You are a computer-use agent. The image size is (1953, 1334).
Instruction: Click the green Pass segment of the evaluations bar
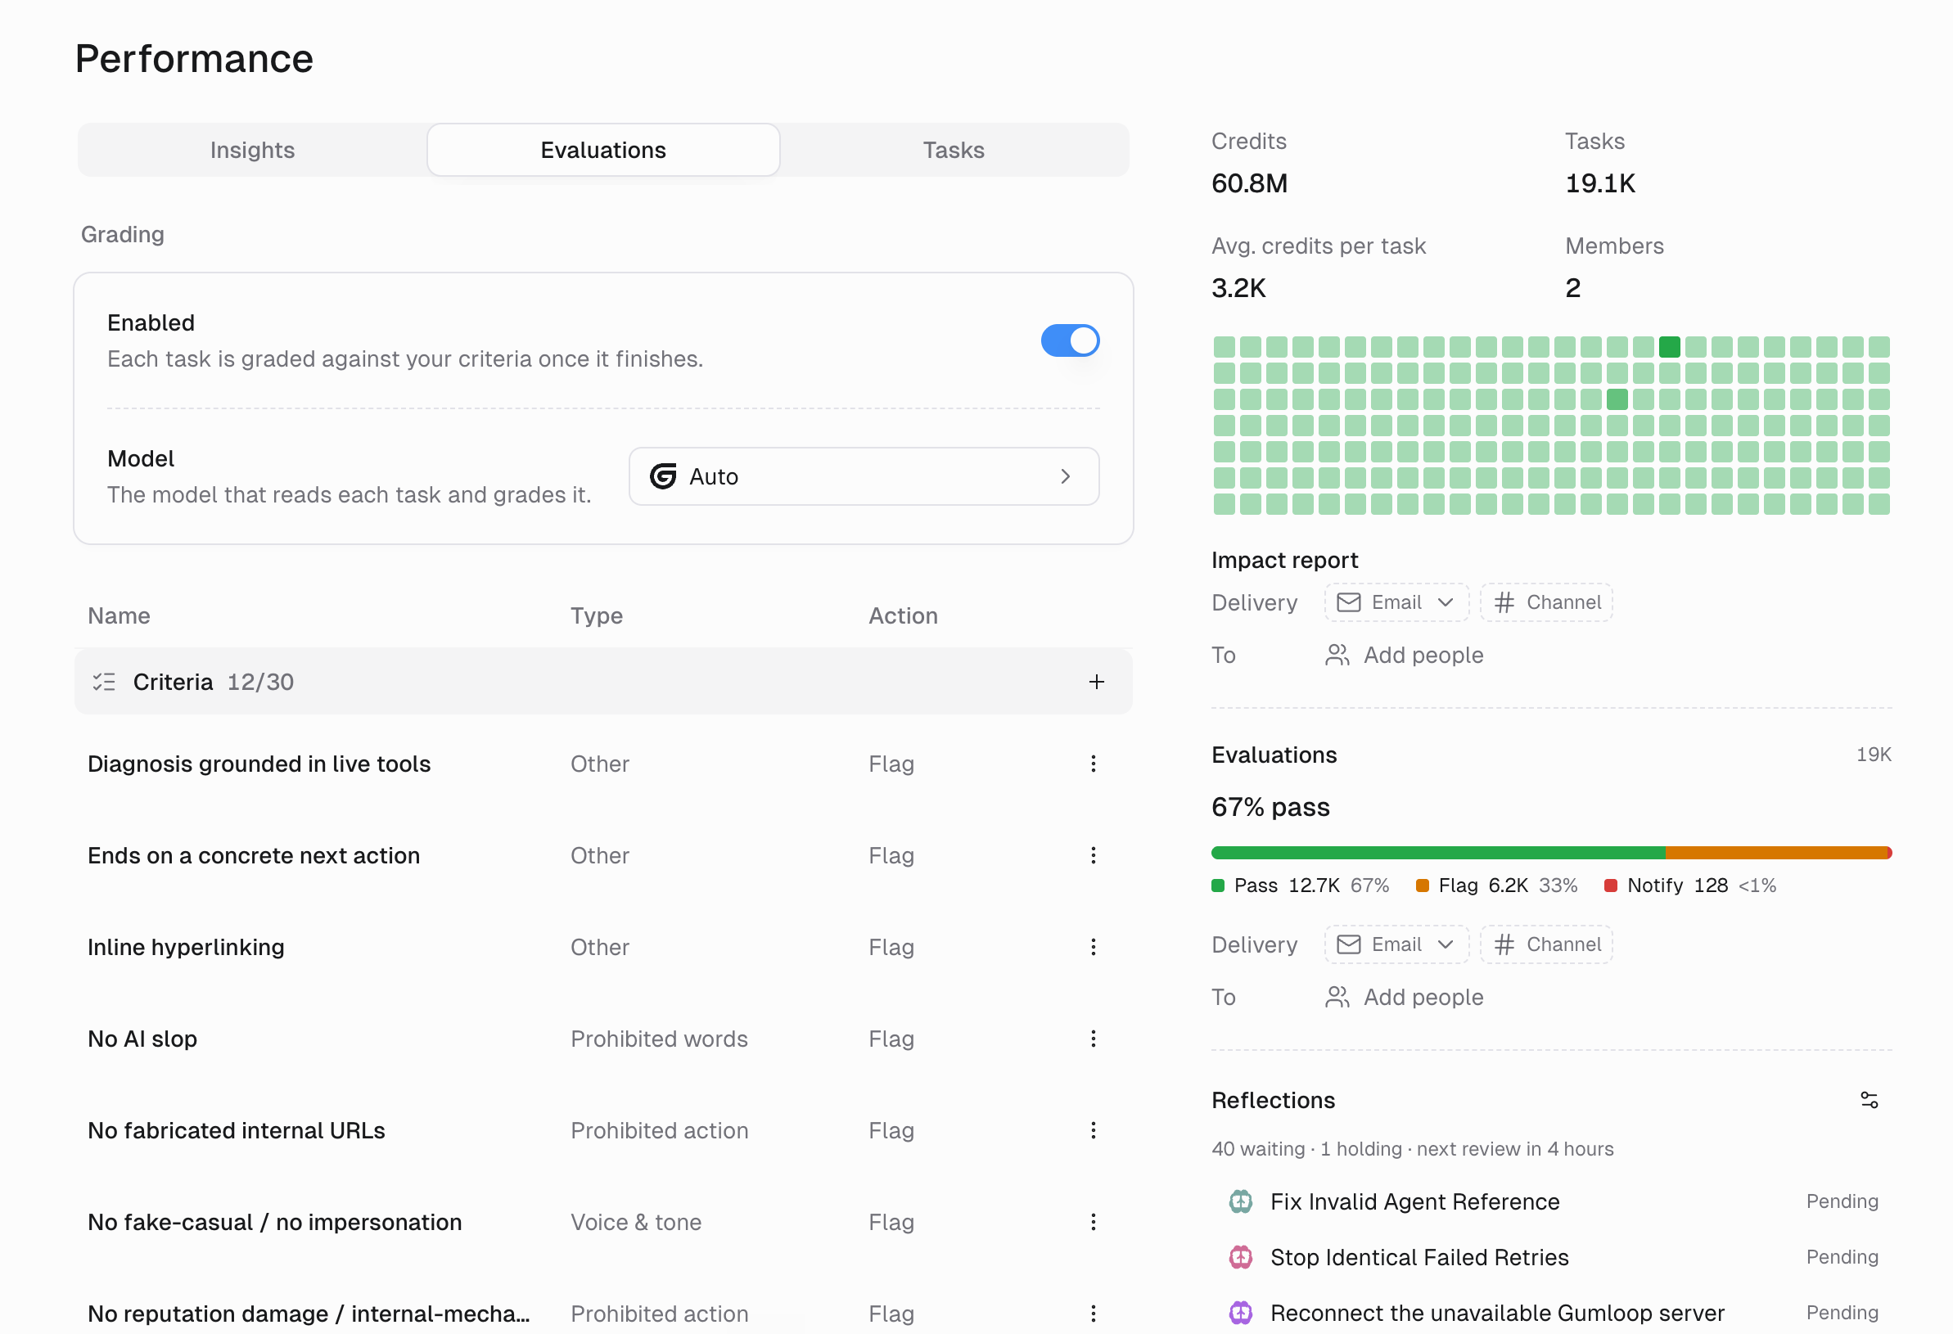tap(1438, 854)
